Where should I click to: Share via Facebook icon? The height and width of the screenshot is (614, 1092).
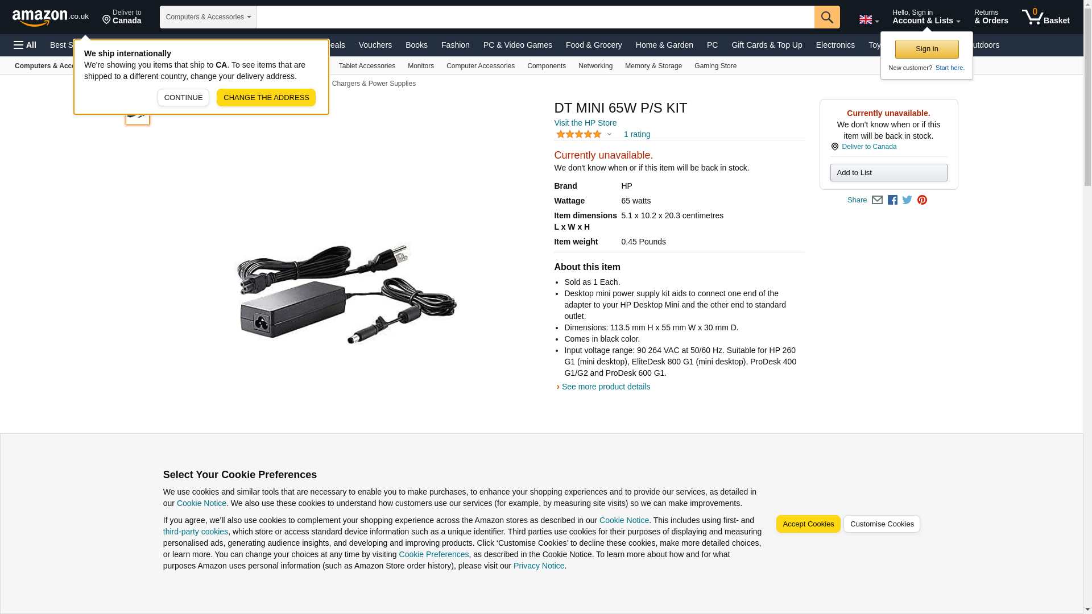(x=892, y=200)
